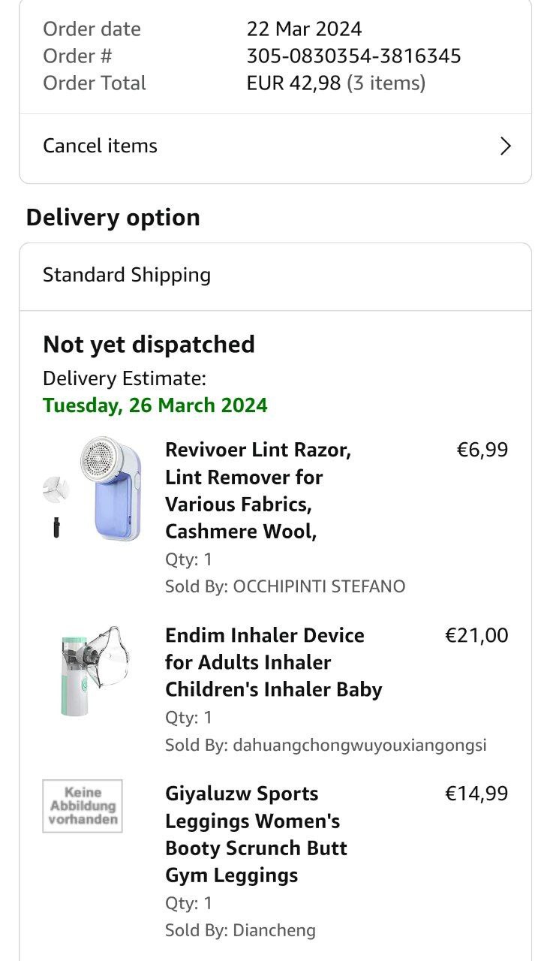Open the Giyaluzw Sports Leggings product title

(x=256, y=834)
